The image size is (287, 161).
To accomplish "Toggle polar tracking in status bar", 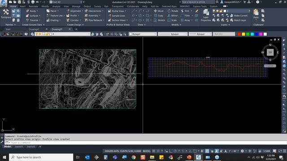I will coord(175,151).
